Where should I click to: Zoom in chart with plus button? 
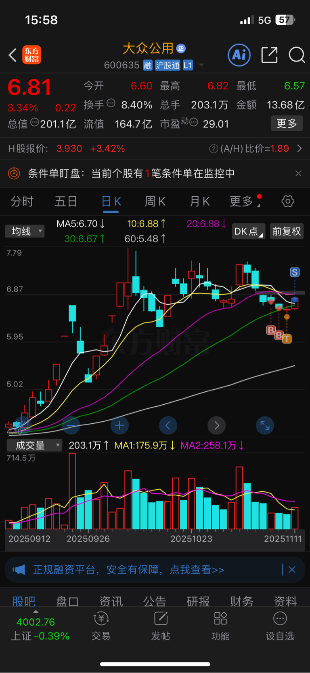point(119,425)
